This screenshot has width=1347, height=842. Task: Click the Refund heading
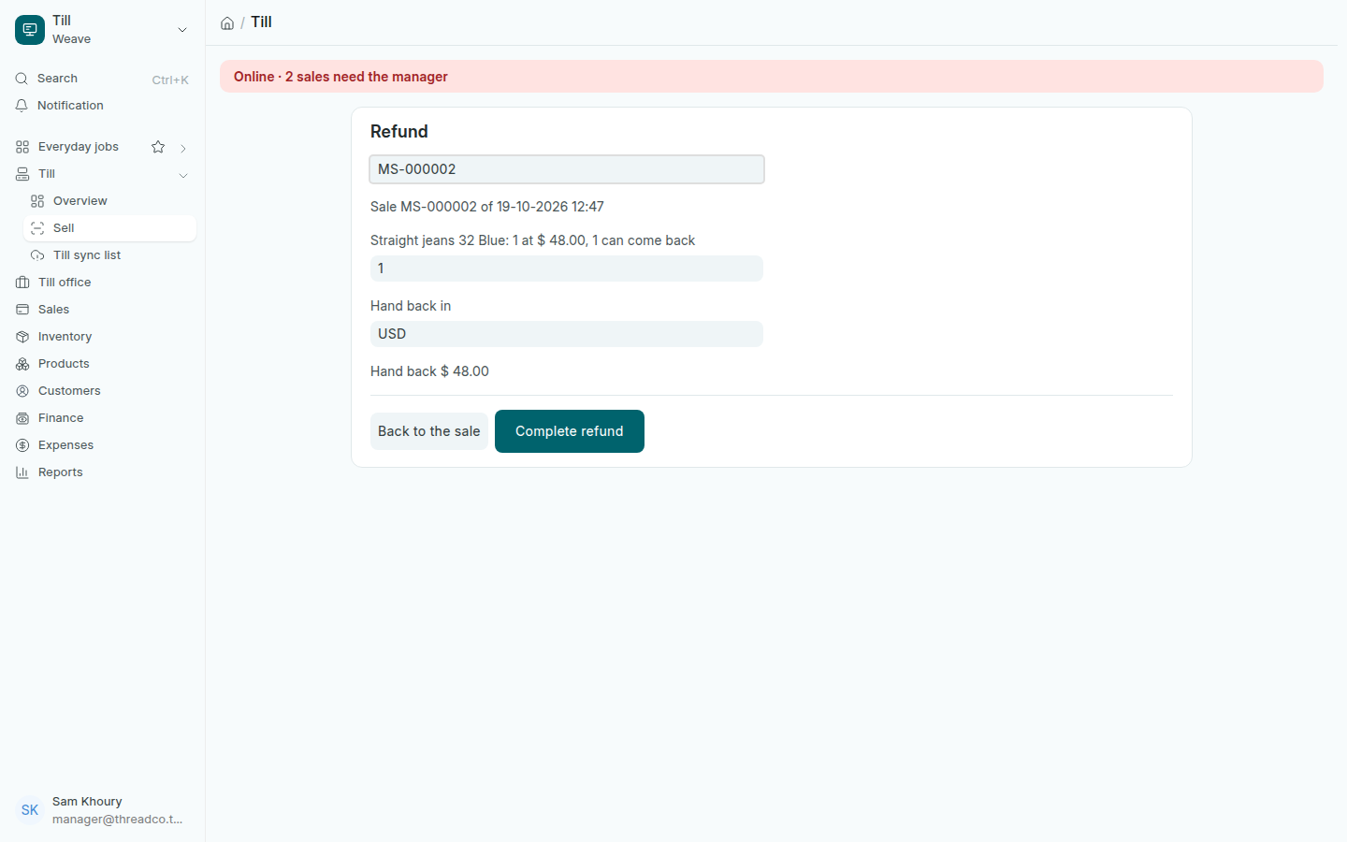[399, 132]
